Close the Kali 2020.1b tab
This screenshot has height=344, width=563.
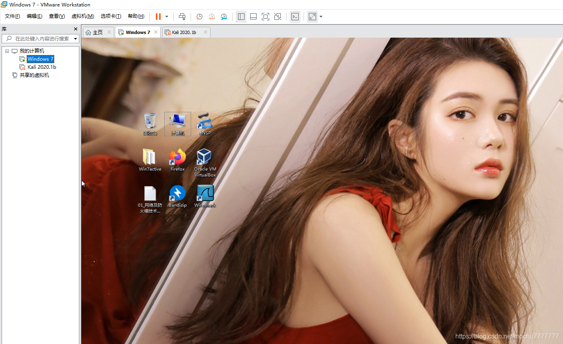[x=206, y=32]
